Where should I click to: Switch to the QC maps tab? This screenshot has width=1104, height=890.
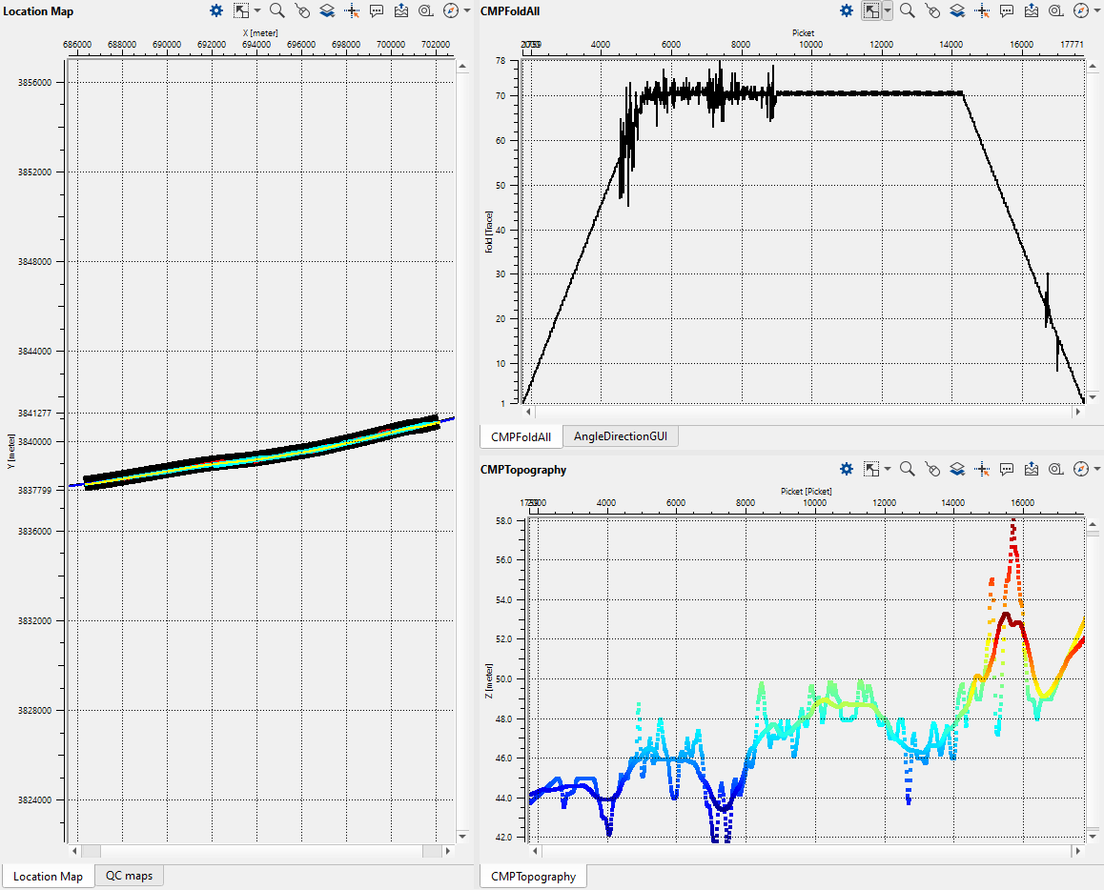(x=129, y=876)
